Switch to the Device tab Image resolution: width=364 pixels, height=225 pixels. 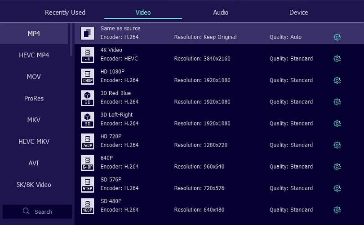pos(298,13)
